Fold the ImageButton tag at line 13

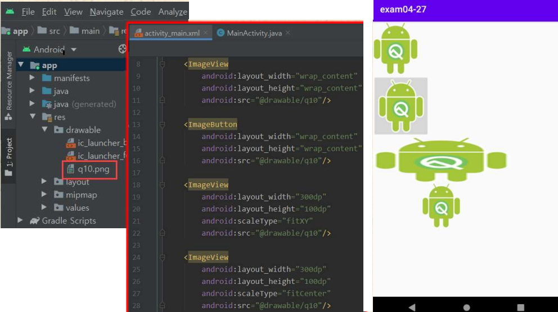click(162, 124)
